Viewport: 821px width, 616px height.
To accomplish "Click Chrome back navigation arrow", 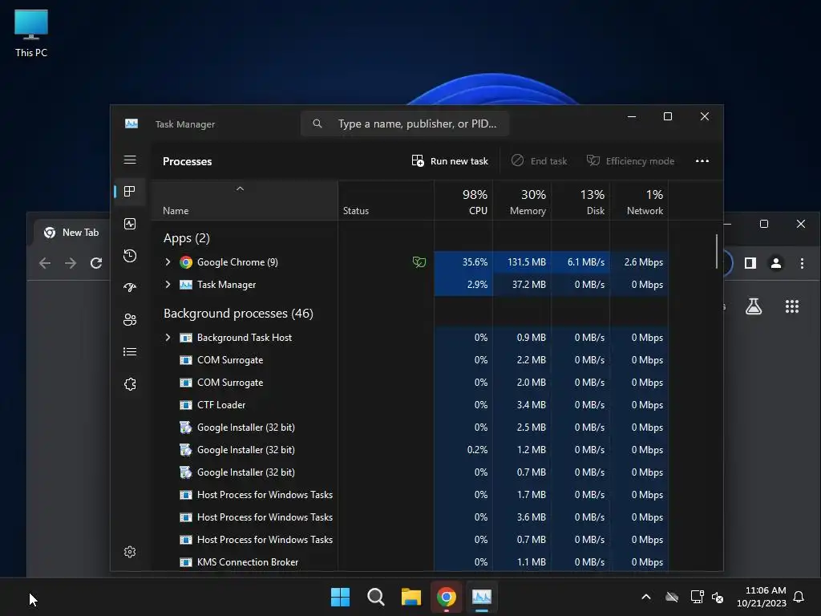I will click(45, 263).
